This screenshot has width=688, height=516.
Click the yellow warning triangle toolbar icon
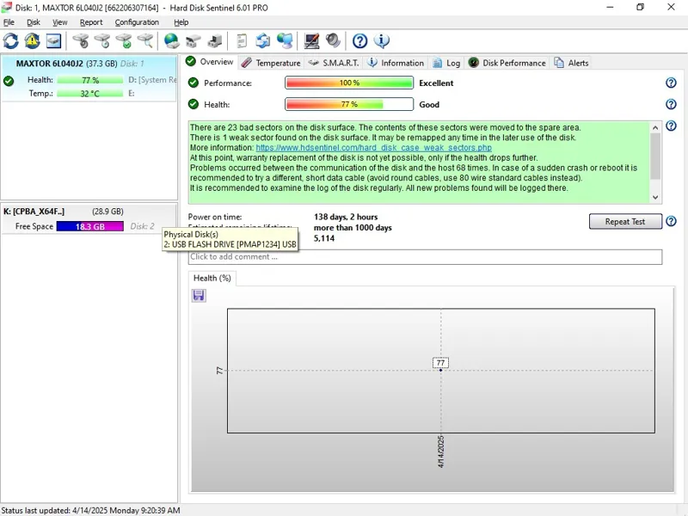click(33, 40)
